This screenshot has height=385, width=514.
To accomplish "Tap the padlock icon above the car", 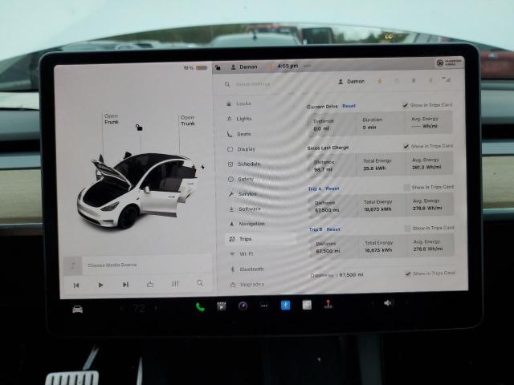I will click(139, 127).
